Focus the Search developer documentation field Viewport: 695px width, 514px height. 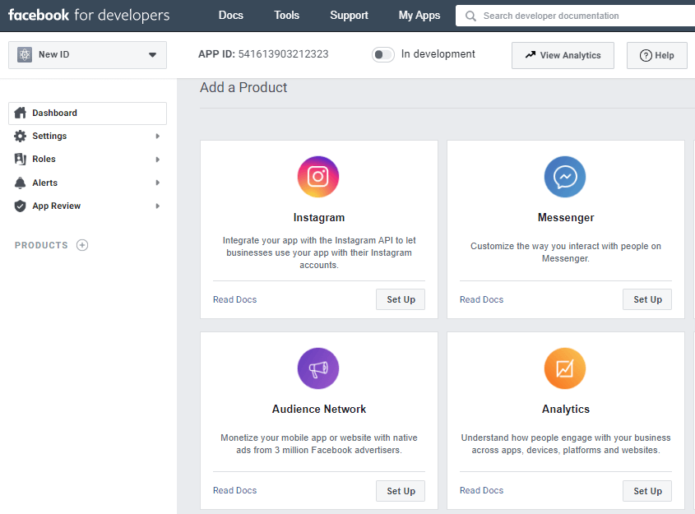575,16
